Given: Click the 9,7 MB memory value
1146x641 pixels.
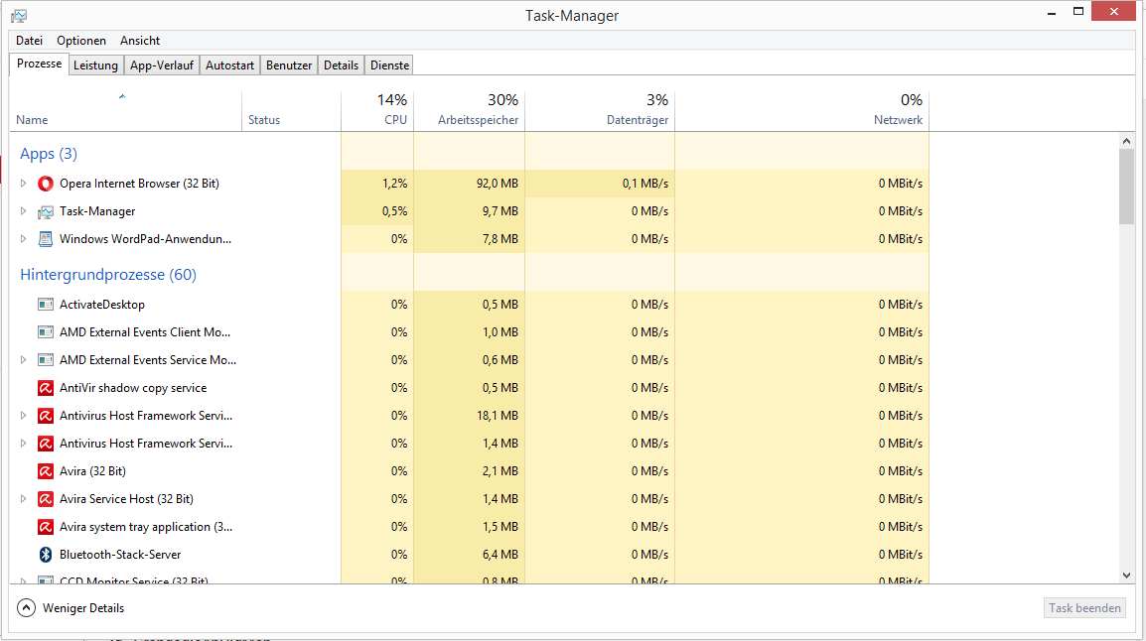Looking at the screenshot, I should coord(500,211).
